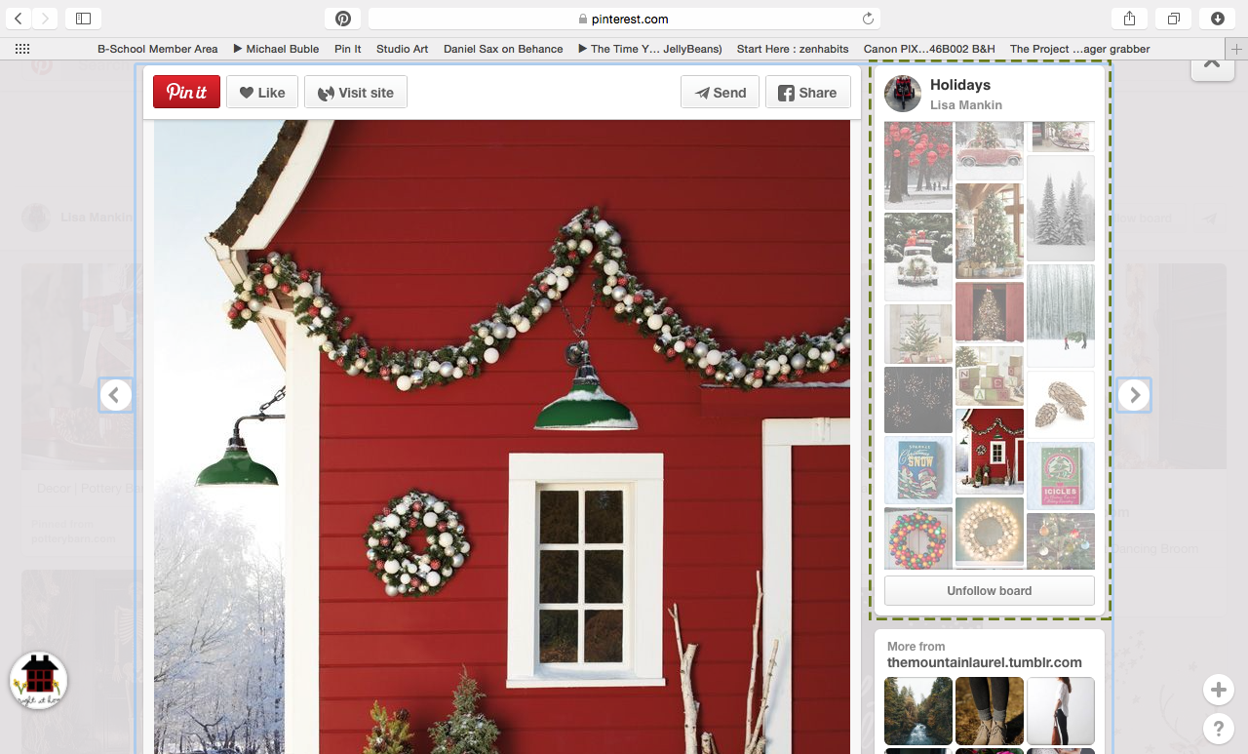The height and width of the screenshot is (754, 1248).
Task: Go back with Safari's back arrow
Action: click(x=19, y=19)
